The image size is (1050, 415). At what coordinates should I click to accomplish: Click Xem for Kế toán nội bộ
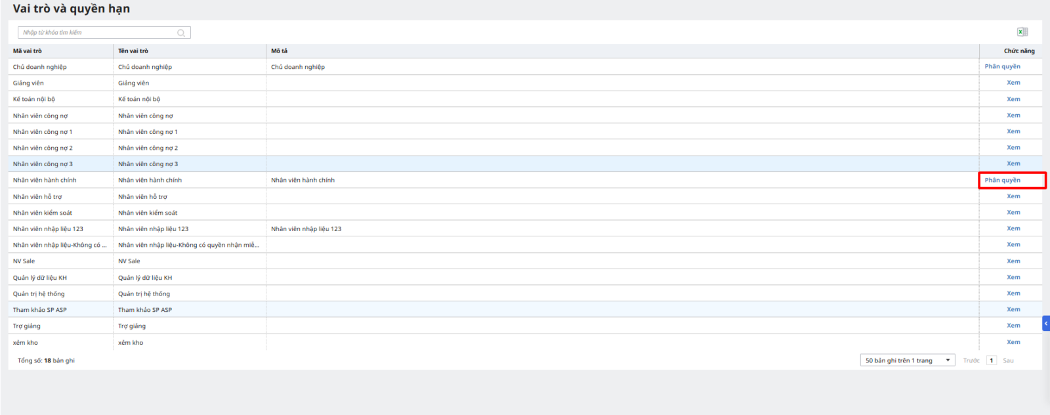pos(1013,99)
